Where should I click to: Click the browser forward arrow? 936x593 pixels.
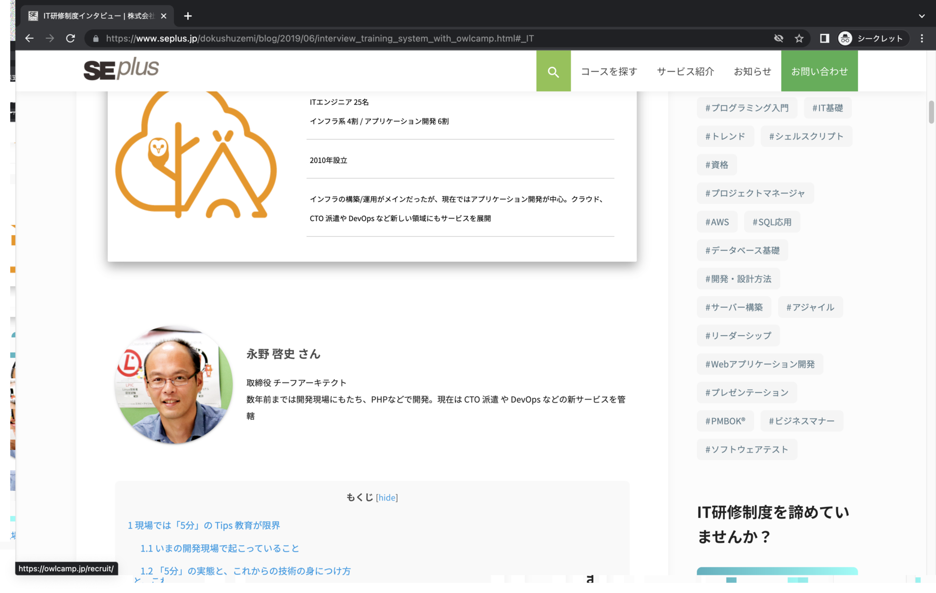click(x=49, y=38)
